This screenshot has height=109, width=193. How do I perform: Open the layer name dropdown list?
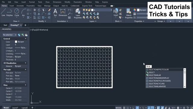tap(111, 10)
